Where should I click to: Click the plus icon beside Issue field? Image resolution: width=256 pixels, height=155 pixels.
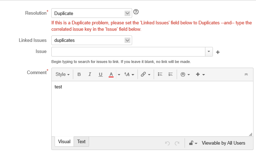[x=218, y=52]
